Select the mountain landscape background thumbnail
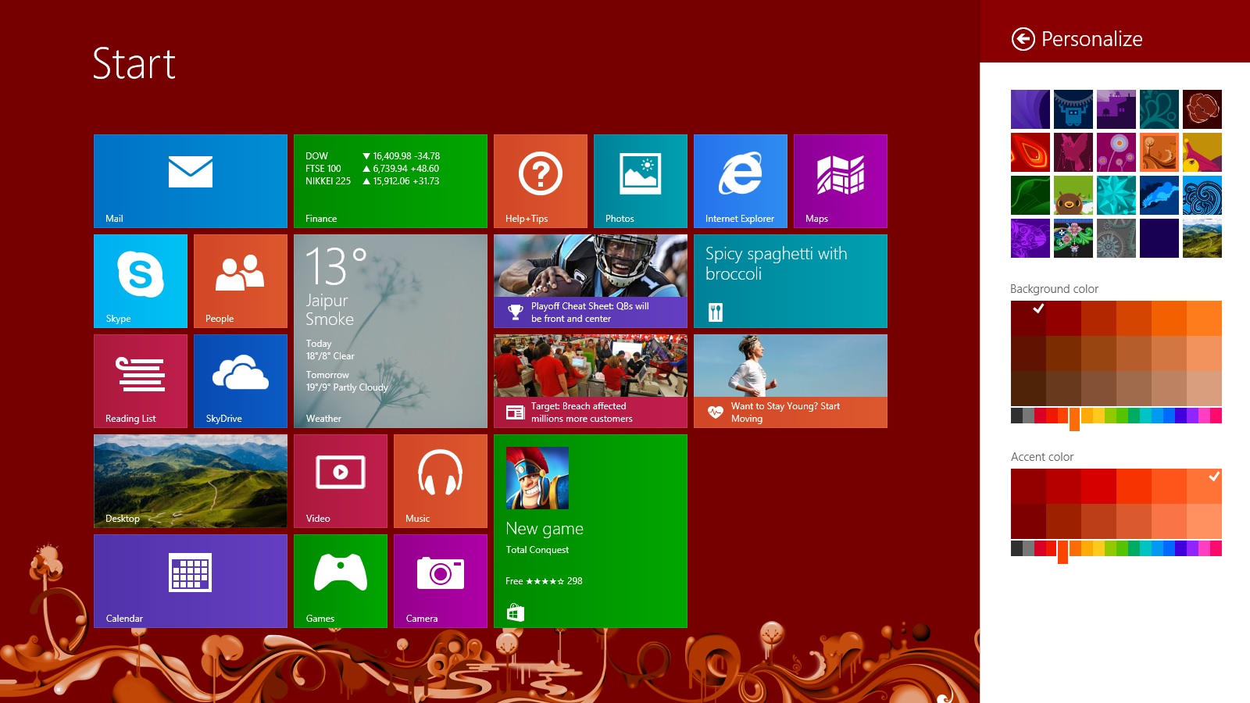Screen dimensions: 1250x703 pos(1201,240)
